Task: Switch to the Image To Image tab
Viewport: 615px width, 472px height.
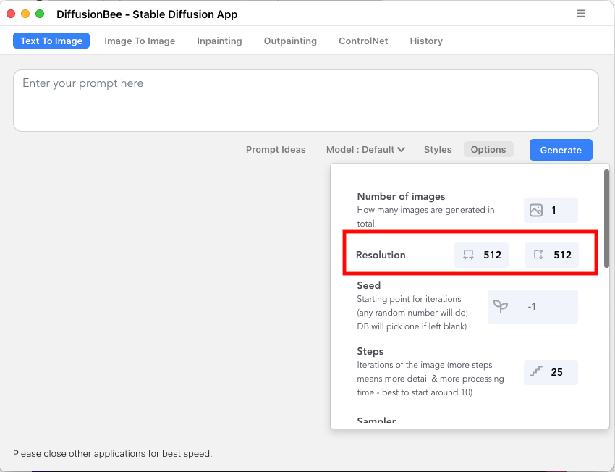Action: (140, 41)
